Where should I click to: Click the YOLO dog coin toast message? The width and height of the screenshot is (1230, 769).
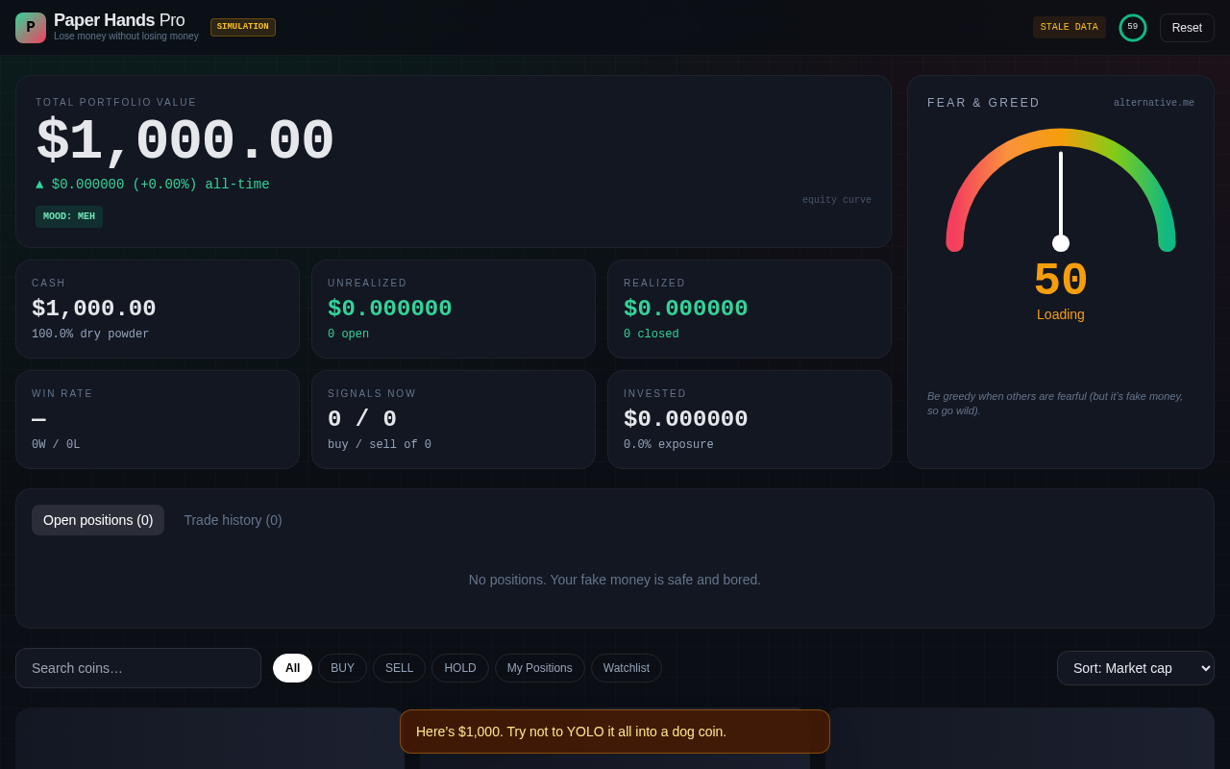[x=615, y=732]
